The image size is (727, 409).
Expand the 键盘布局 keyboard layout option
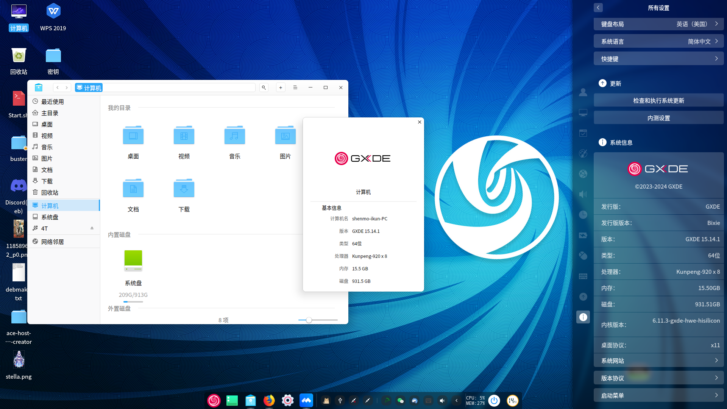(x=658, y=24)
